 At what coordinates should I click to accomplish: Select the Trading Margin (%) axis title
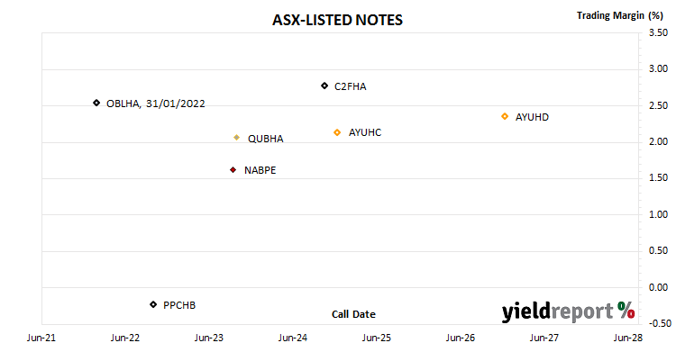[x=619, y=15]
